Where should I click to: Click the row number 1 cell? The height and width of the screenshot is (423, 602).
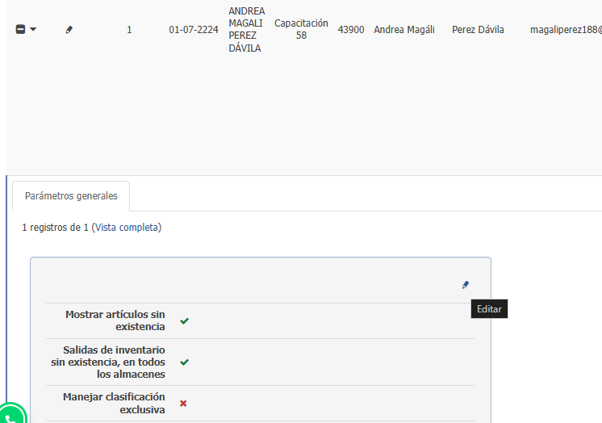(129, 30)
